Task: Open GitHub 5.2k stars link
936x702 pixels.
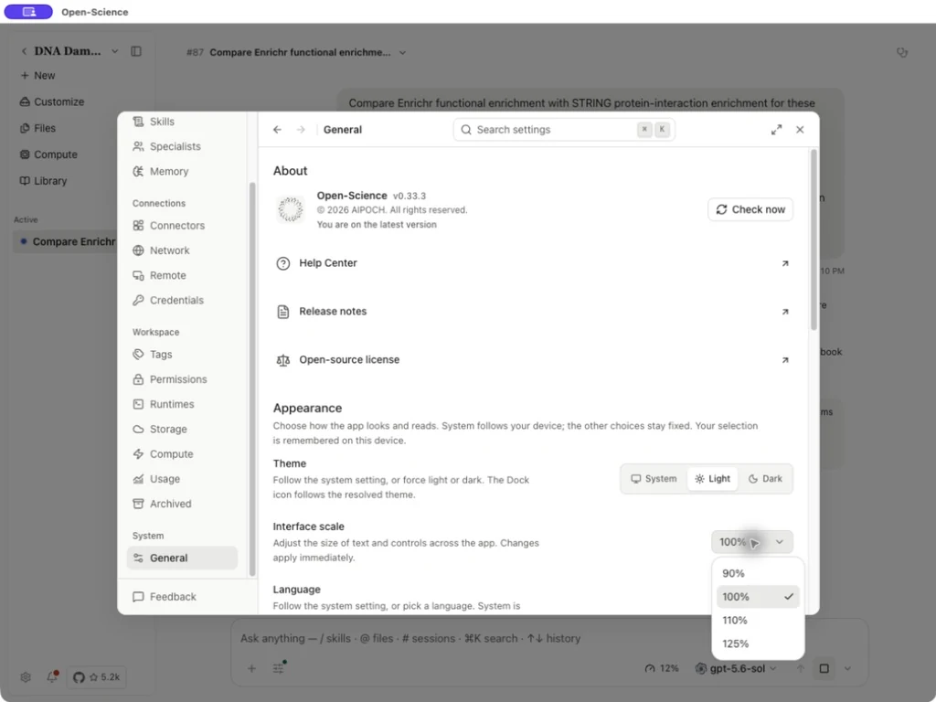Action: pos(96,677)
